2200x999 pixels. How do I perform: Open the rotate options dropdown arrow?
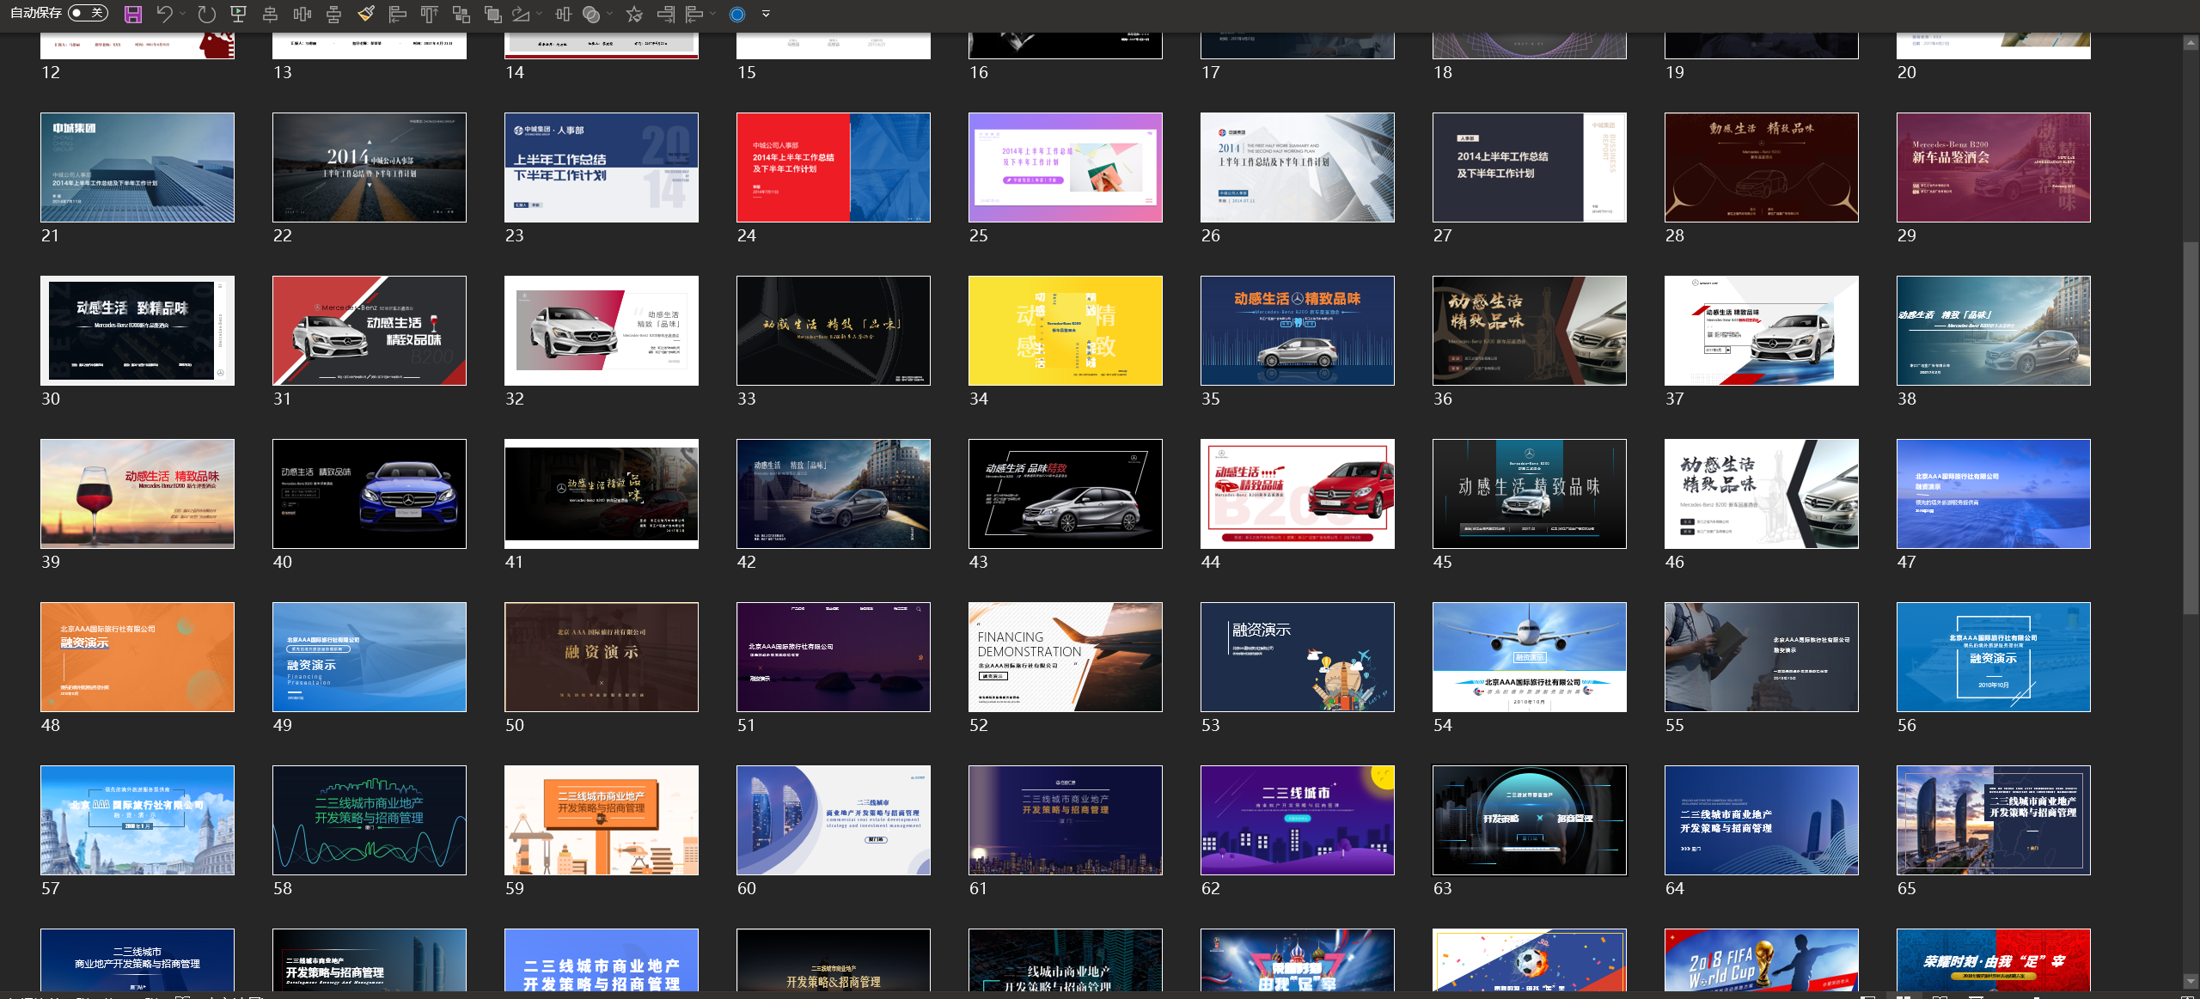point(540,14)
